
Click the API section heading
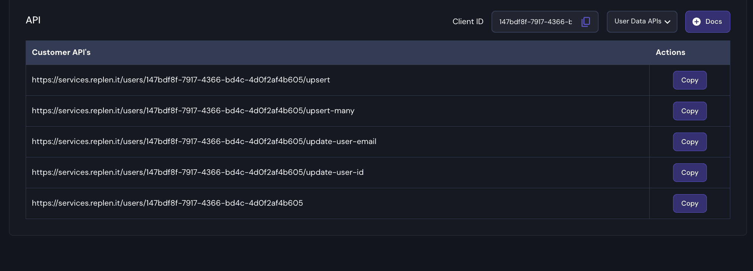[x=33, y=20]
